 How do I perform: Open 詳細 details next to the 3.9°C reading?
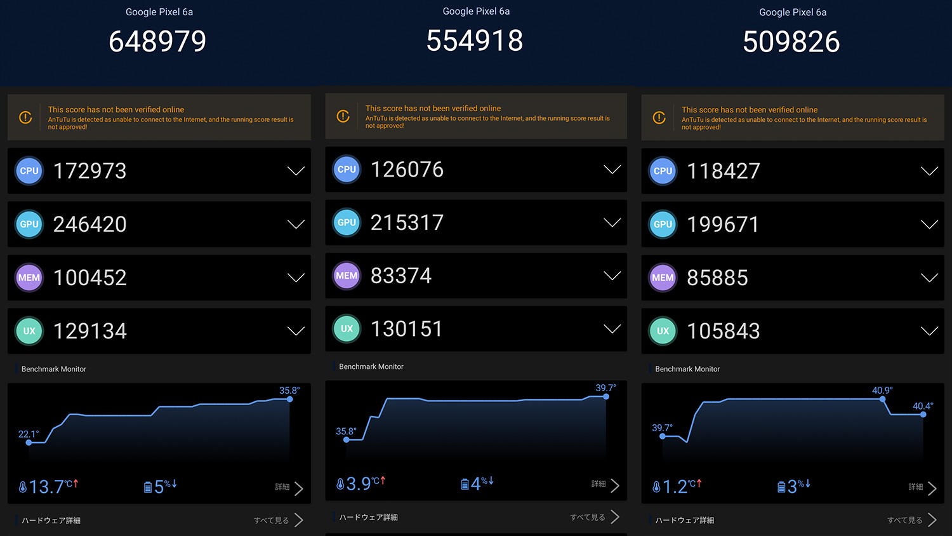coord(605,484)
